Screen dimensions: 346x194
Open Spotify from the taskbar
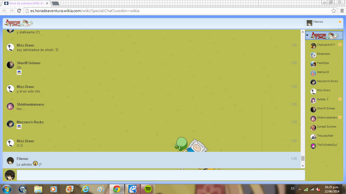[148, 189]
